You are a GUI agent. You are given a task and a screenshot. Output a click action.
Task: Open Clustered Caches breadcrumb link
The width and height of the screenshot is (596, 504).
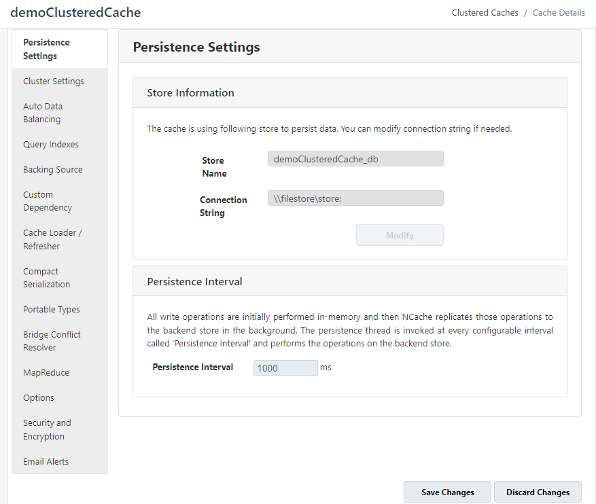(x=485, y=12)
